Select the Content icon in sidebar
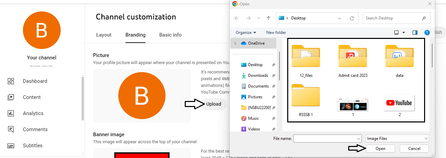 (11, 97)
